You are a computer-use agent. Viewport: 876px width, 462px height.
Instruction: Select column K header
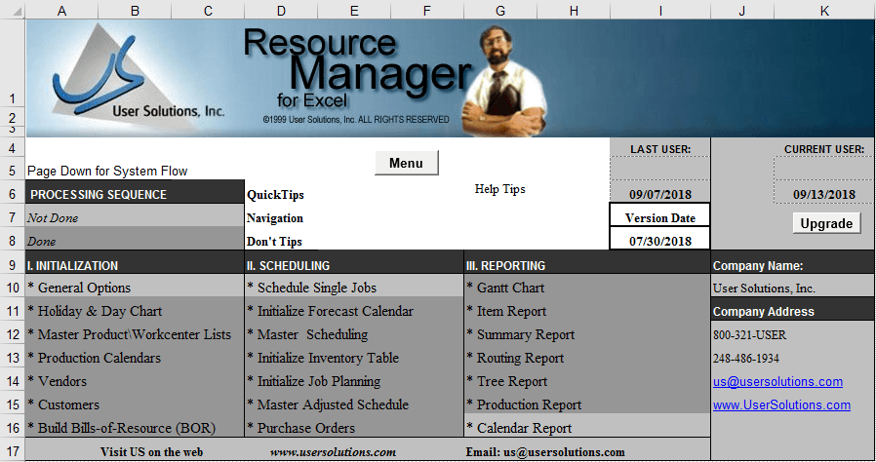click(824, 10)
